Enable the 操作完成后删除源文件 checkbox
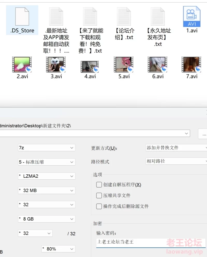This screenshot has width=207, height=257. coord(99,206)
